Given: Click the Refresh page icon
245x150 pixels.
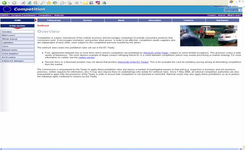Looking at the screenshot, I should pyautogui.click(x=29, y=3).
